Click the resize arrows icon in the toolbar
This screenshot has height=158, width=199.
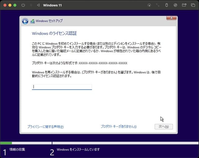tap(158, 5)
